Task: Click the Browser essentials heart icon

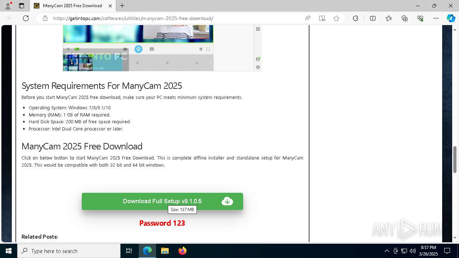Action: click(420, 18)
